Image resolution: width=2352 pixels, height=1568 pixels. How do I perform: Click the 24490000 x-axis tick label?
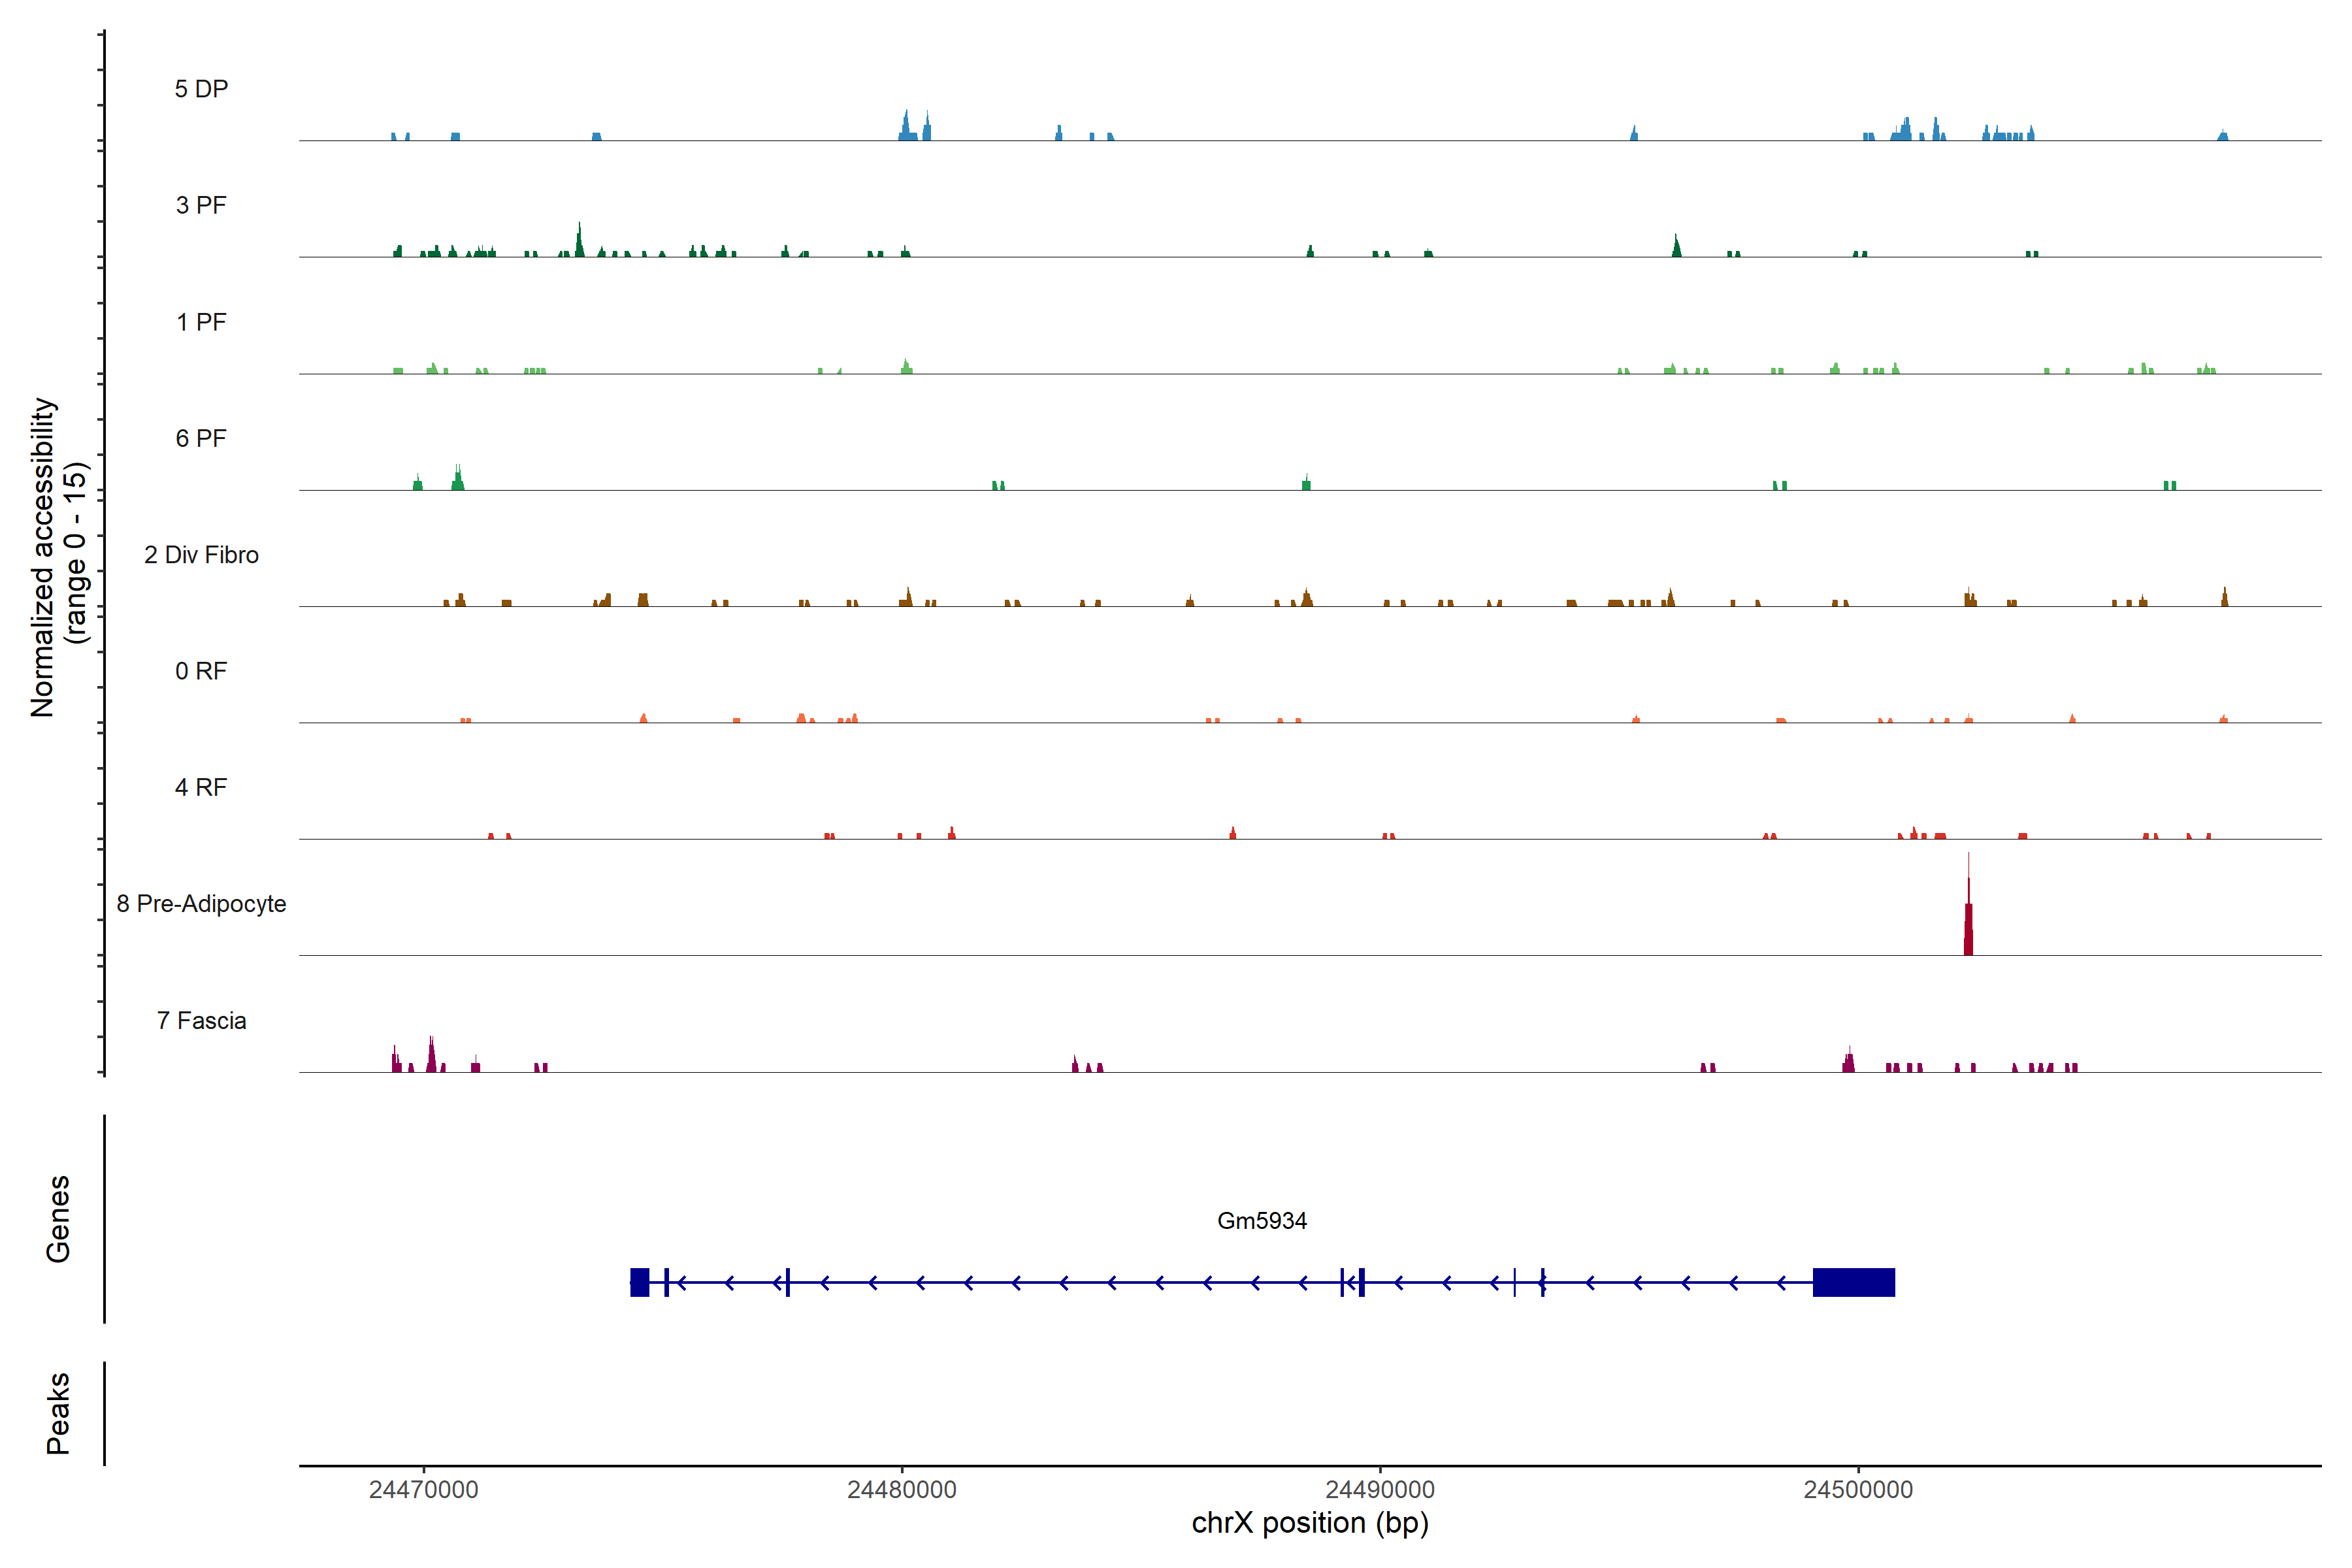tap(1380, 1490)
